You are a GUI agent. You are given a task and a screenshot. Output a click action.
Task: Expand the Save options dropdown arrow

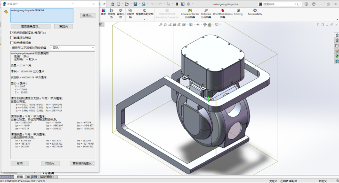(139, 4)
